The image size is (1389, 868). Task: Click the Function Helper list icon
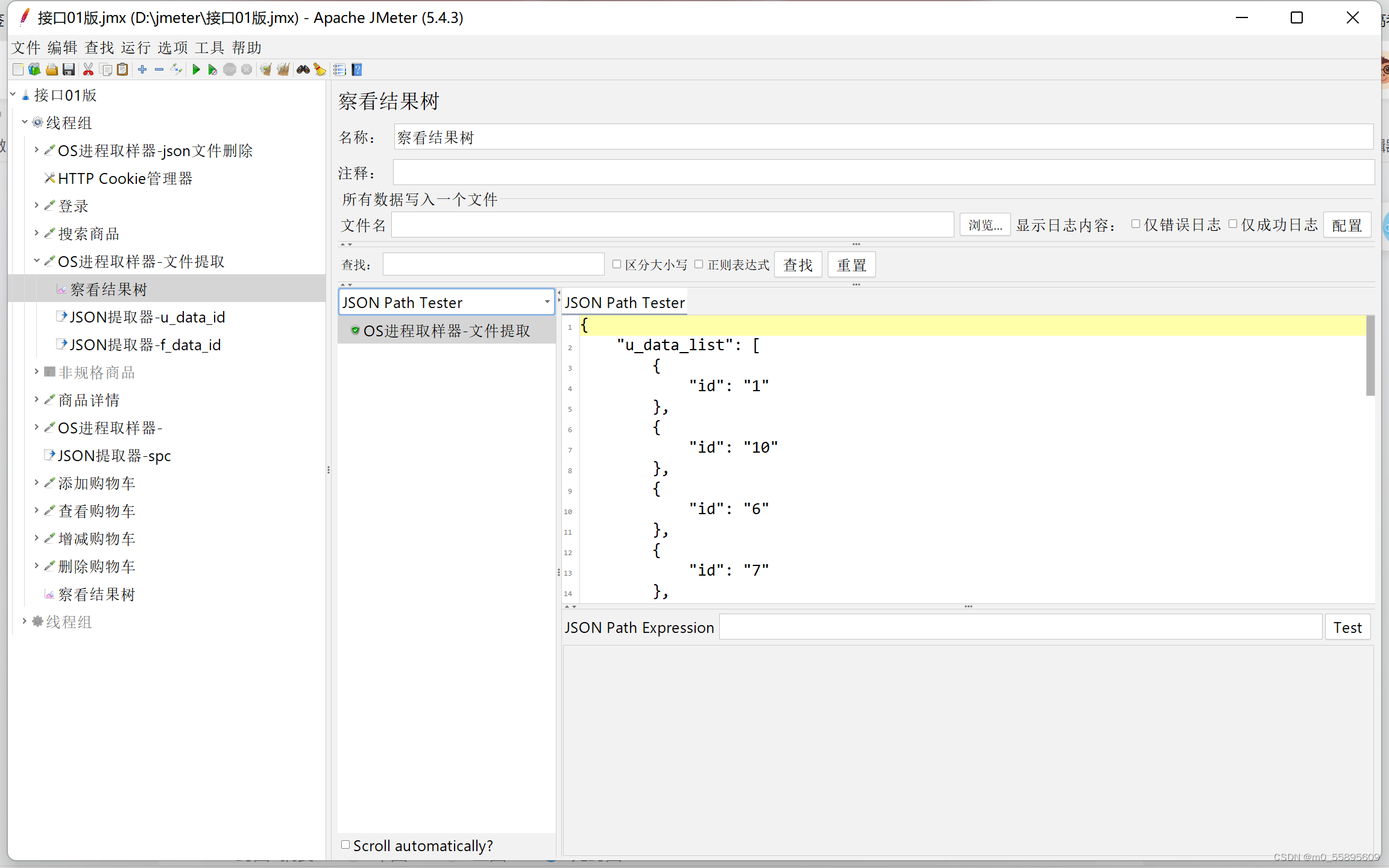[x=339, y=70]
